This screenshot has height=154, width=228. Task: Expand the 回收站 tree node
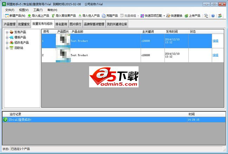pos(7,48)
